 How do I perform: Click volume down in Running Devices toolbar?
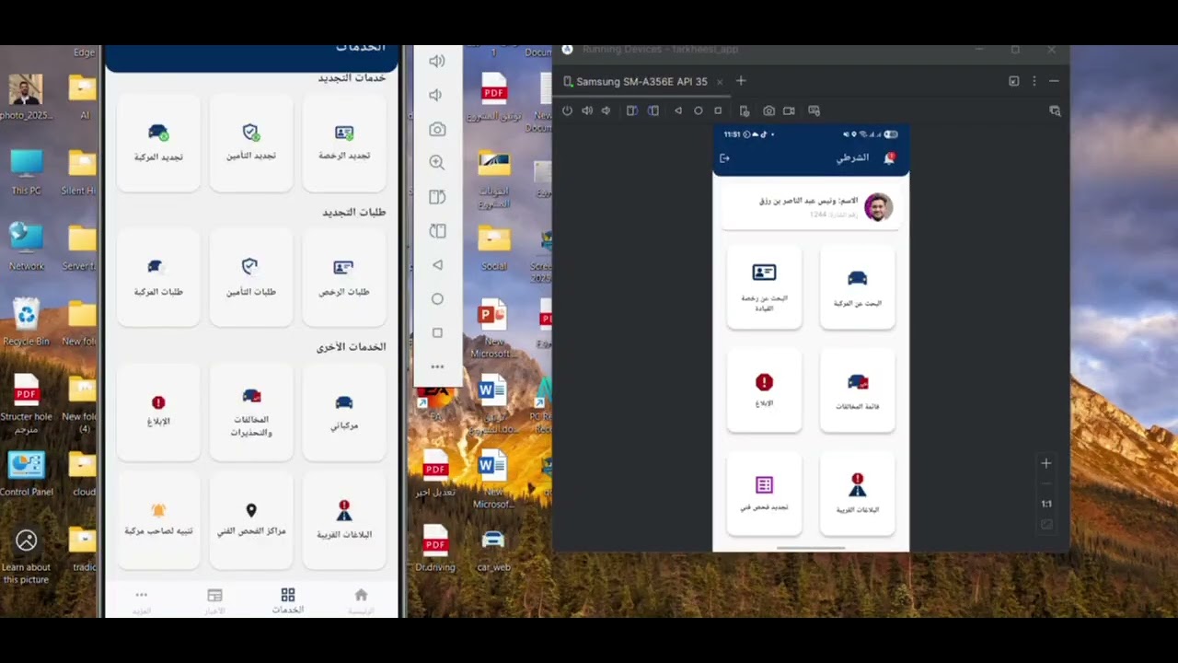[606, 110]
